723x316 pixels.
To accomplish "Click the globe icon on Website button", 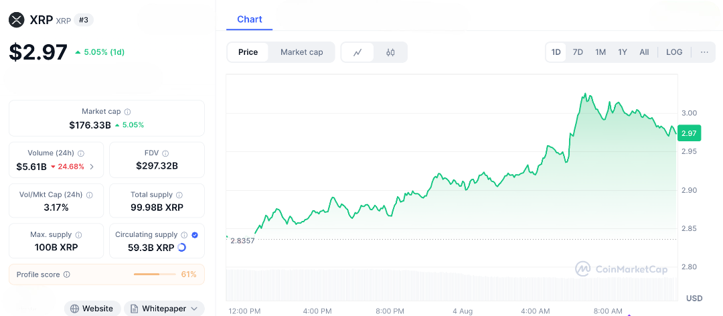I will point(74,309).
